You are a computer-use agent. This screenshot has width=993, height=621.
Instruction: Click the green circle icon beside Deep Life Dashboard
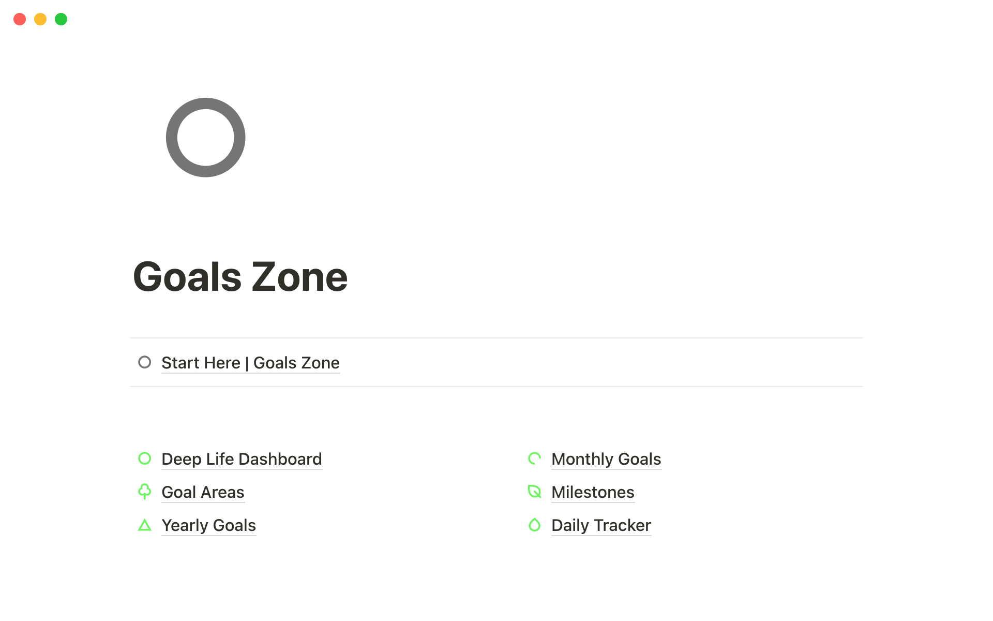coord(145,459)
